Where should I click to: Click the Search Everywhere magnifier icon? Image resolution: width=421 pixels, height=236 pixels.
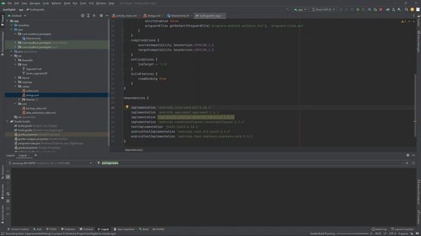tap(407, 9)
